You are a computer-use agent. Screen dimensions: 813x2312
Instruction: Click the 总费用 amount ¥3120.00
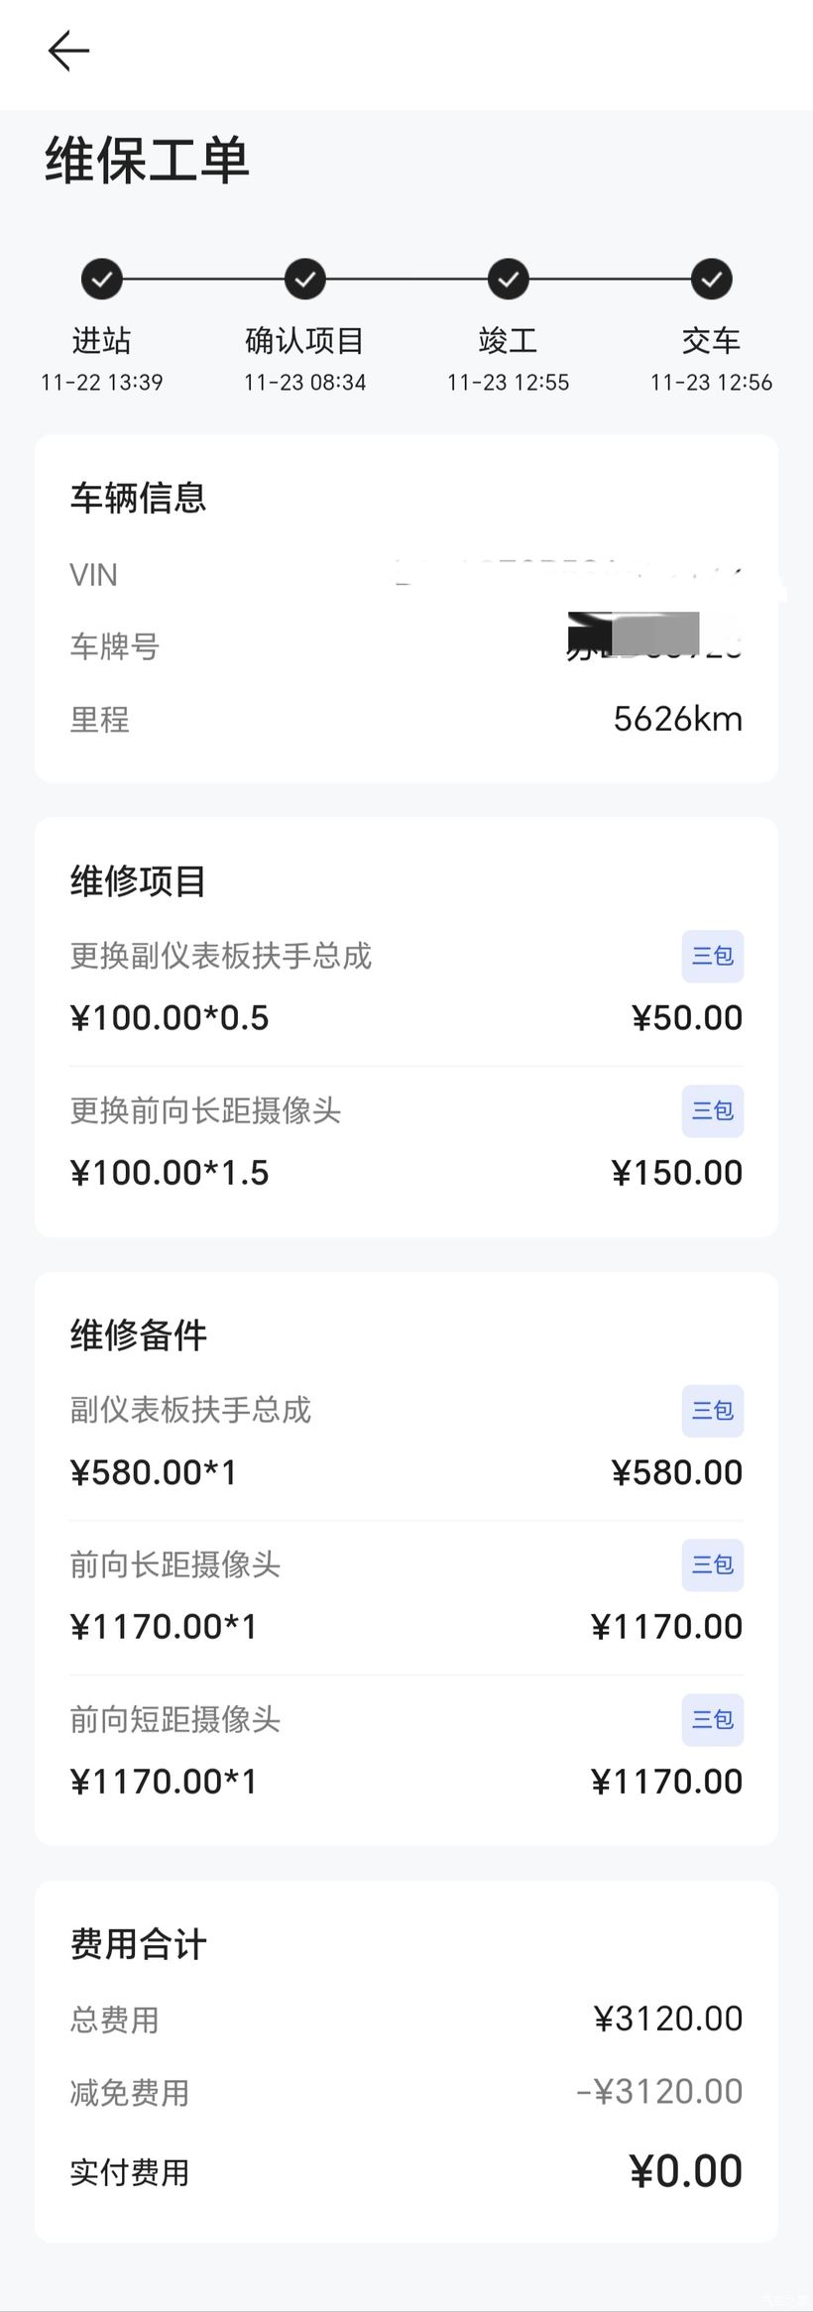(x=668, y=2019)
